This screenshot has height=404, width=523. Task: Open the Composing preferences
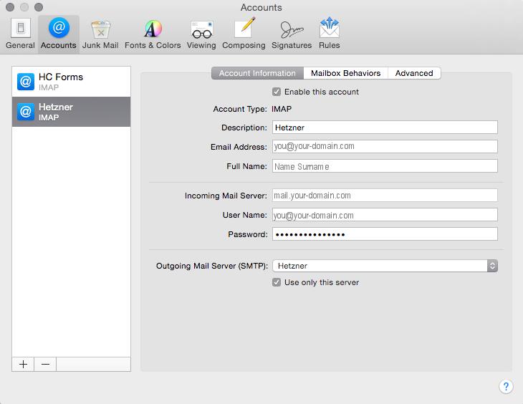click(244, 34)
